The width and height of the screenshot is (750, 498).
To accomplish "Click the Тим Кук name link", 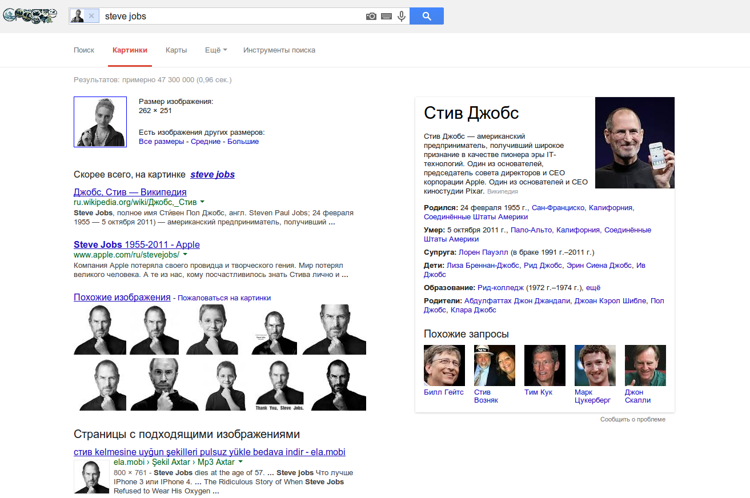I will point(539,392).
